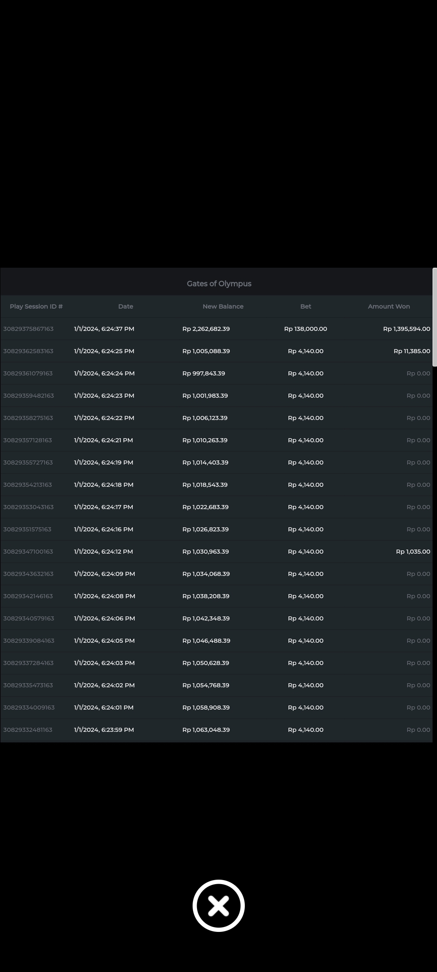This screenshot has height=972, width=437.
Task: Click the Date column header
Action: (125, 307)
